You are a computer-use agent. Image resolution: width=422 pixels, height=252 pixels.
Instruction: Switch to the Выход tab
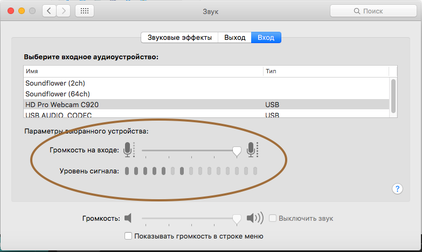tap(234, 37)
